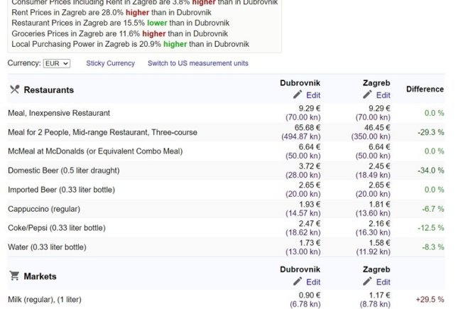Click pencil icon under Zagreb in Restaurants
The width and height of the screenshot is (463, 309).
[x=367, y=95]
